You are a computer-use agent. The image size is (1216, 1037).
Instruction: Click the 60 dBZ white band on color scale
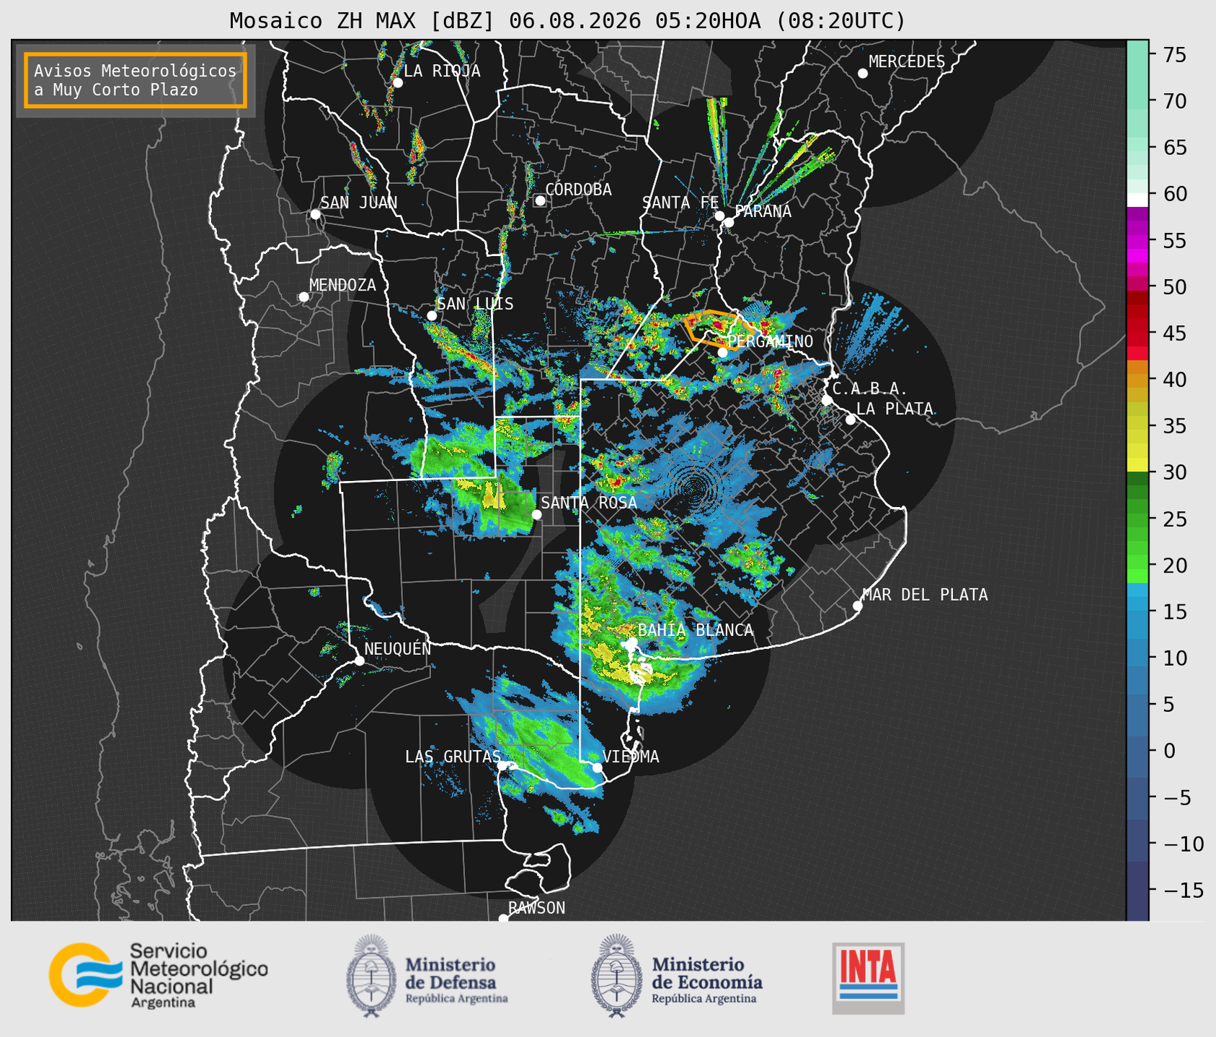click(x=1137, y=200)
